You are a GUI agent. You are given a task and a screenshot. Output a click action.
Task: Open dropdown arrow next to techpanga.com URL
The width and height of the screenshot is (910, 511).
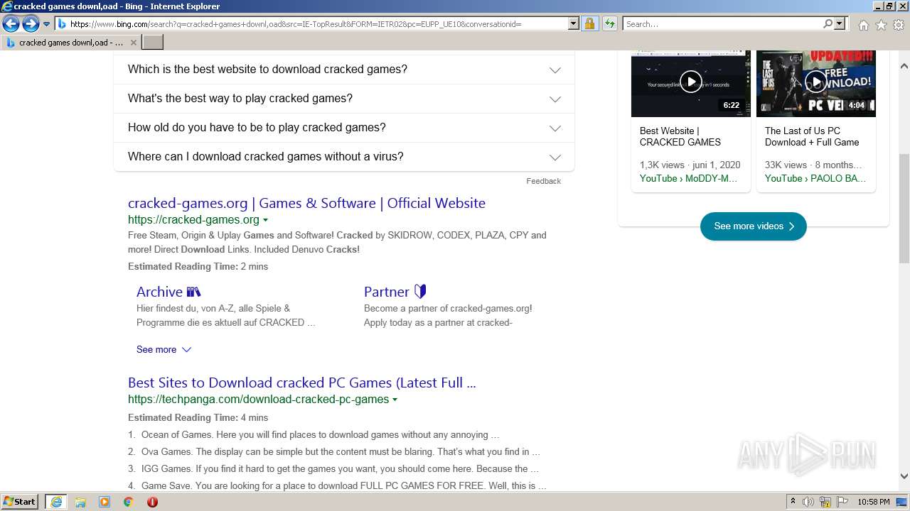click(395, 400)
